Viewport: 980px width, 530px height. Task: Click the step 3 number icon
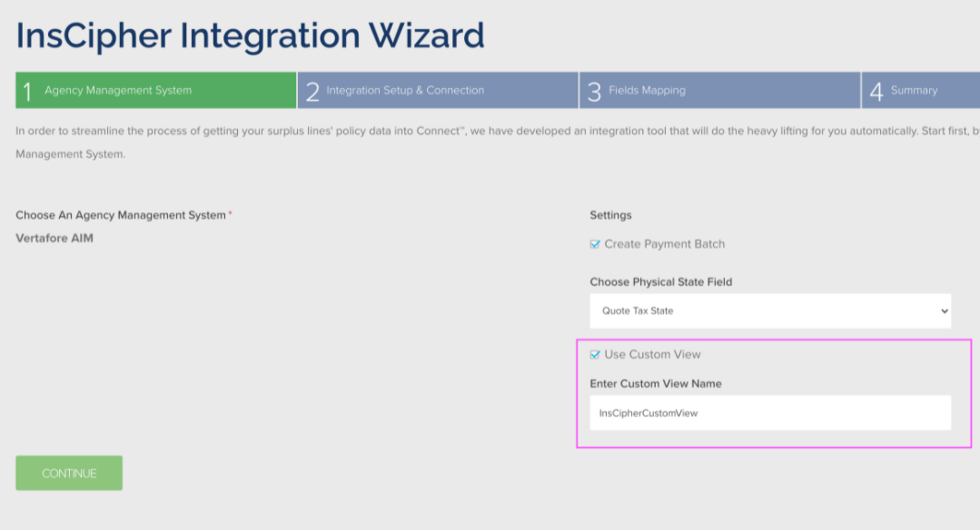(595, 92)
